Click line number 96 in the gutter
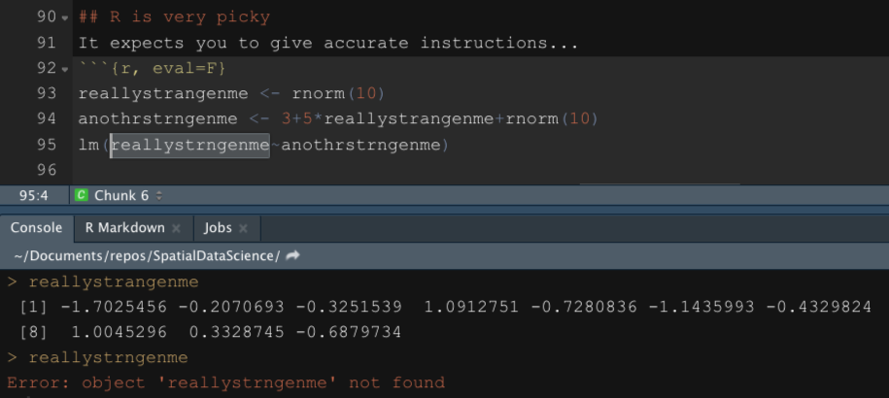Screen dimensions: 889x398 tap(47, 169)
